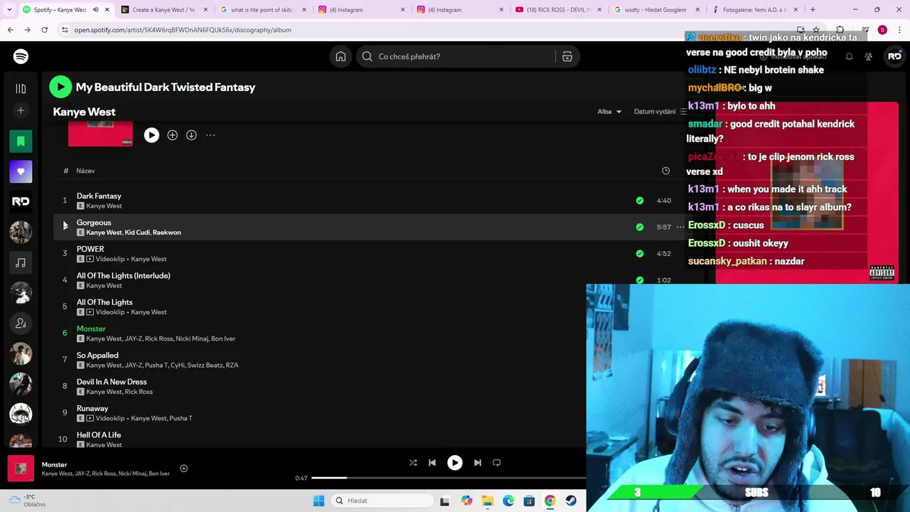Open Spotify notifications bell icon
The width and height of the screenshot is (910, 512).
tap(849, 56)
